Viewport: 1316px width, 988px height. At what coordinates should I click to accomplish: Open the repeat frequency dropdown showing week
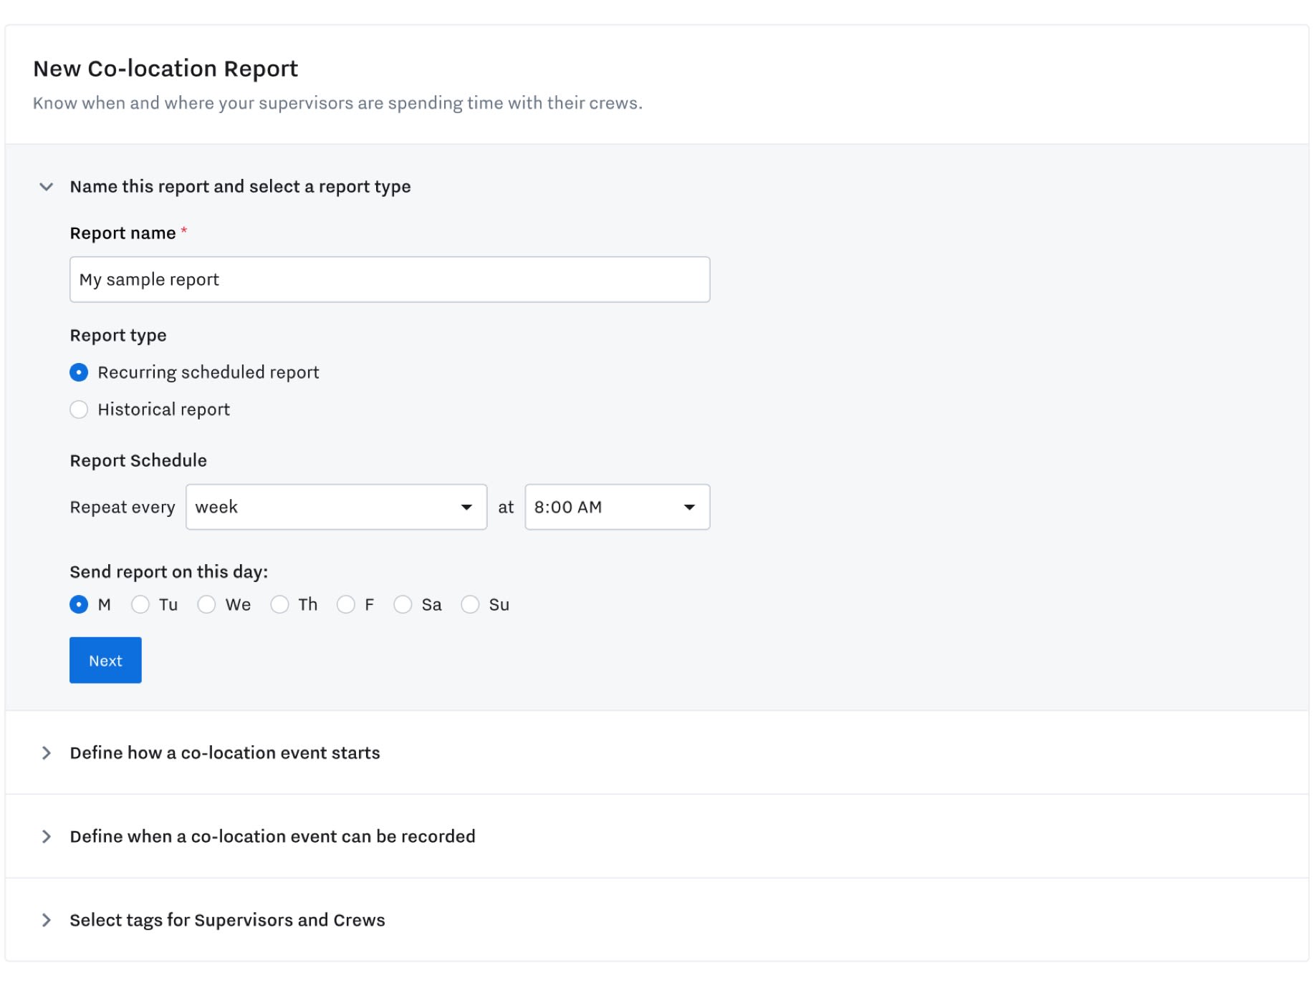pyautogui.click(x=335, y=507)
